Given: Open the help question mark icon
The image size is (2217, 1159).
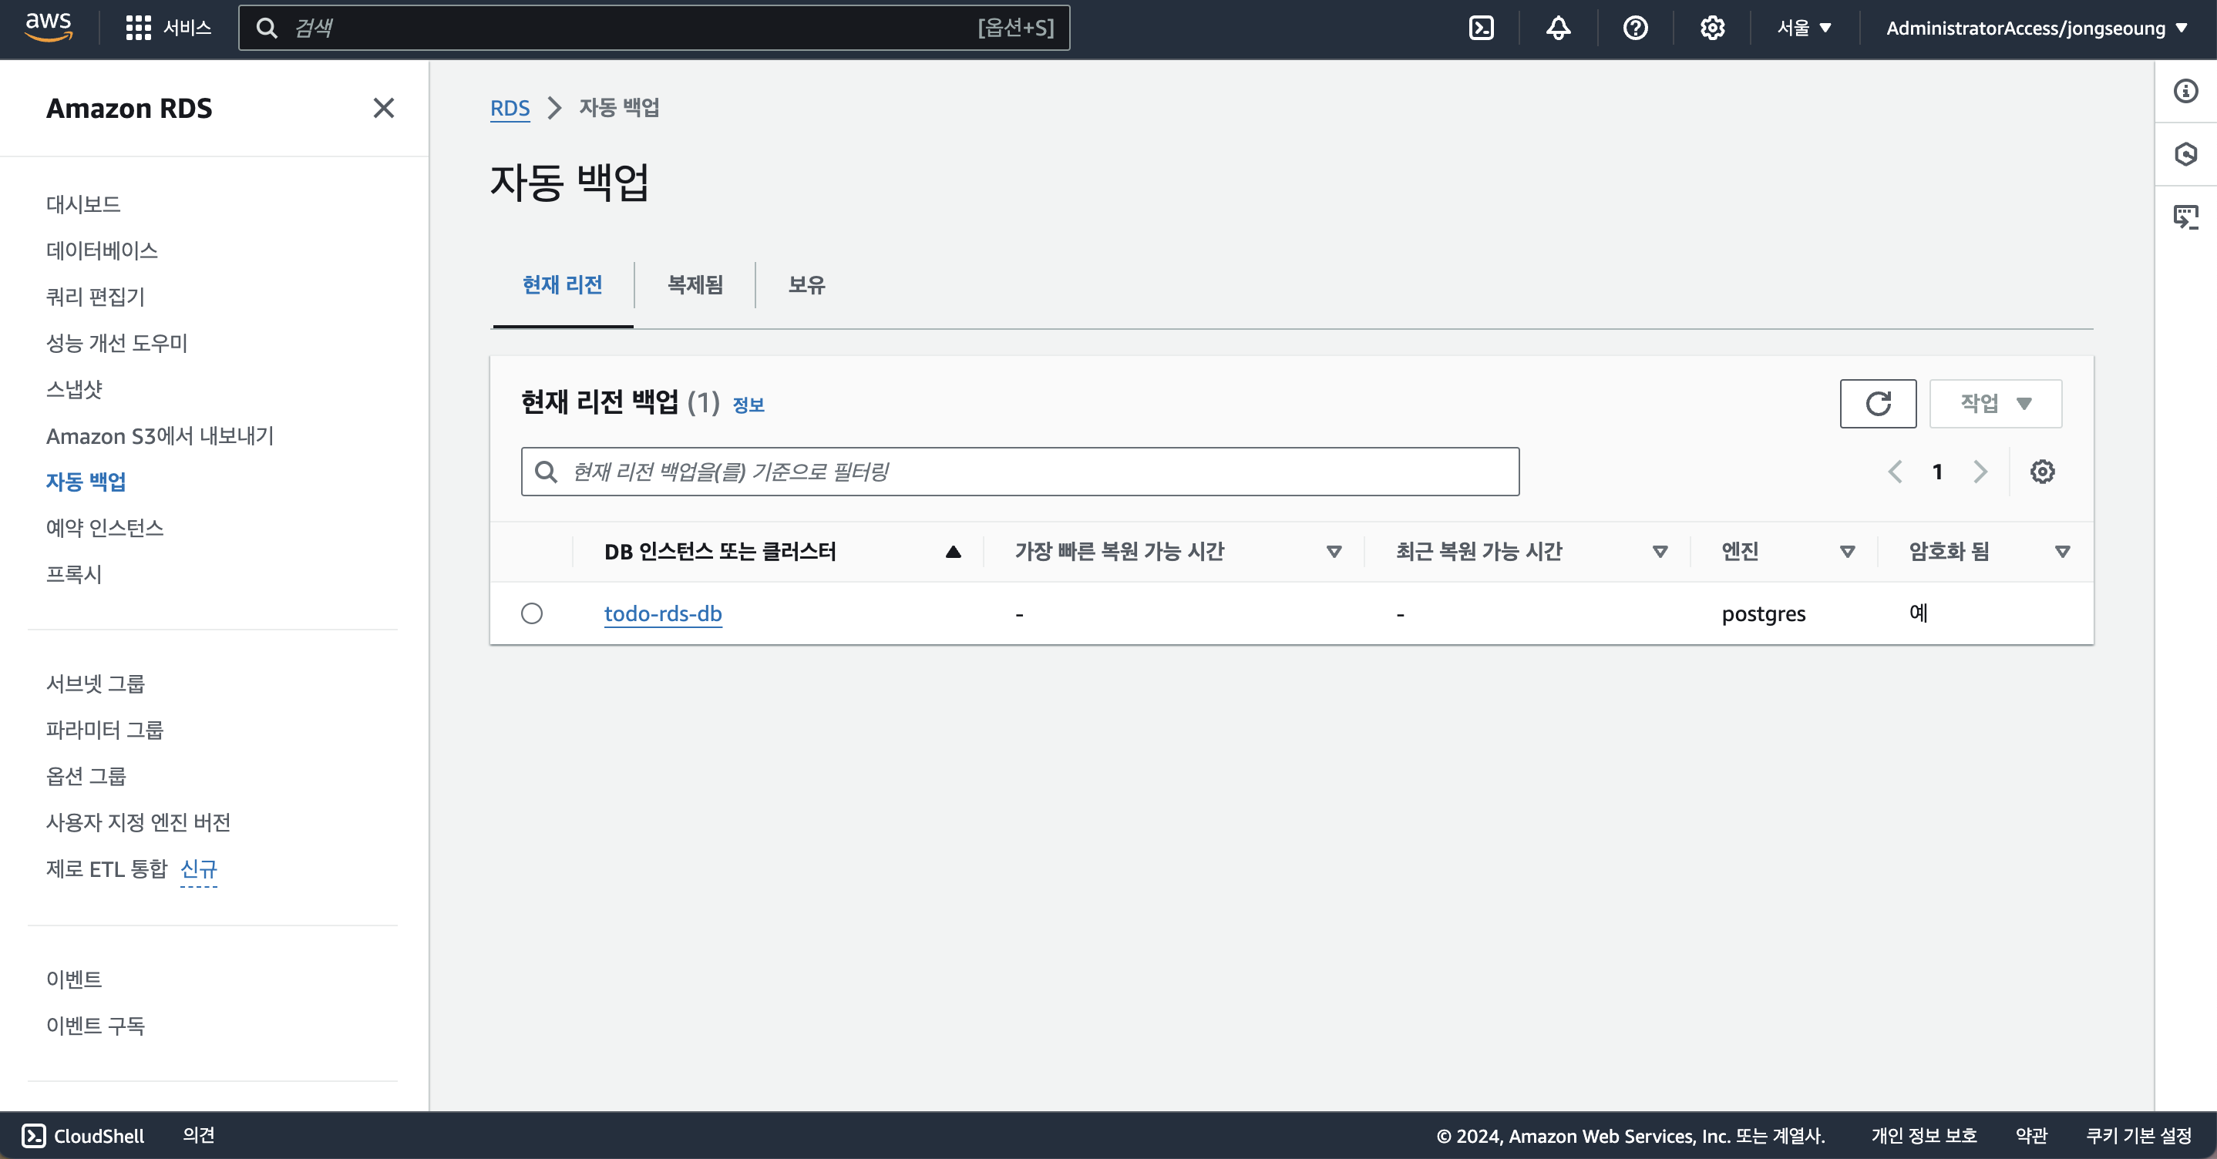Looking at the screenshot, I should [1635, 29].
